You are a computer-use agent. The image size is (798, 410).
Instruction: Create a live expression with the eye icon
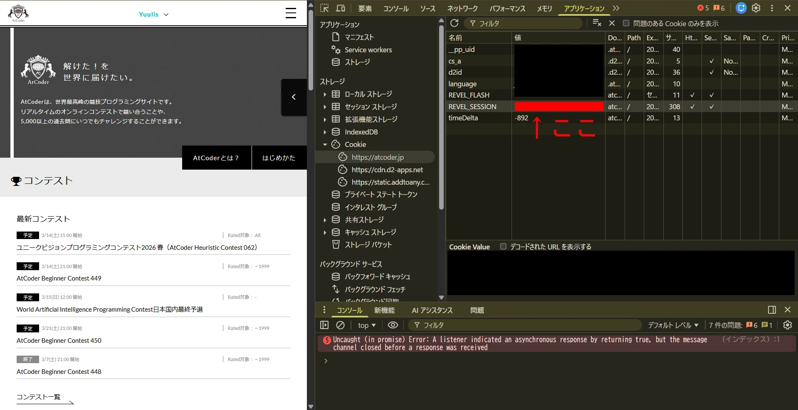pyautogui.click(x=393, y=325)
